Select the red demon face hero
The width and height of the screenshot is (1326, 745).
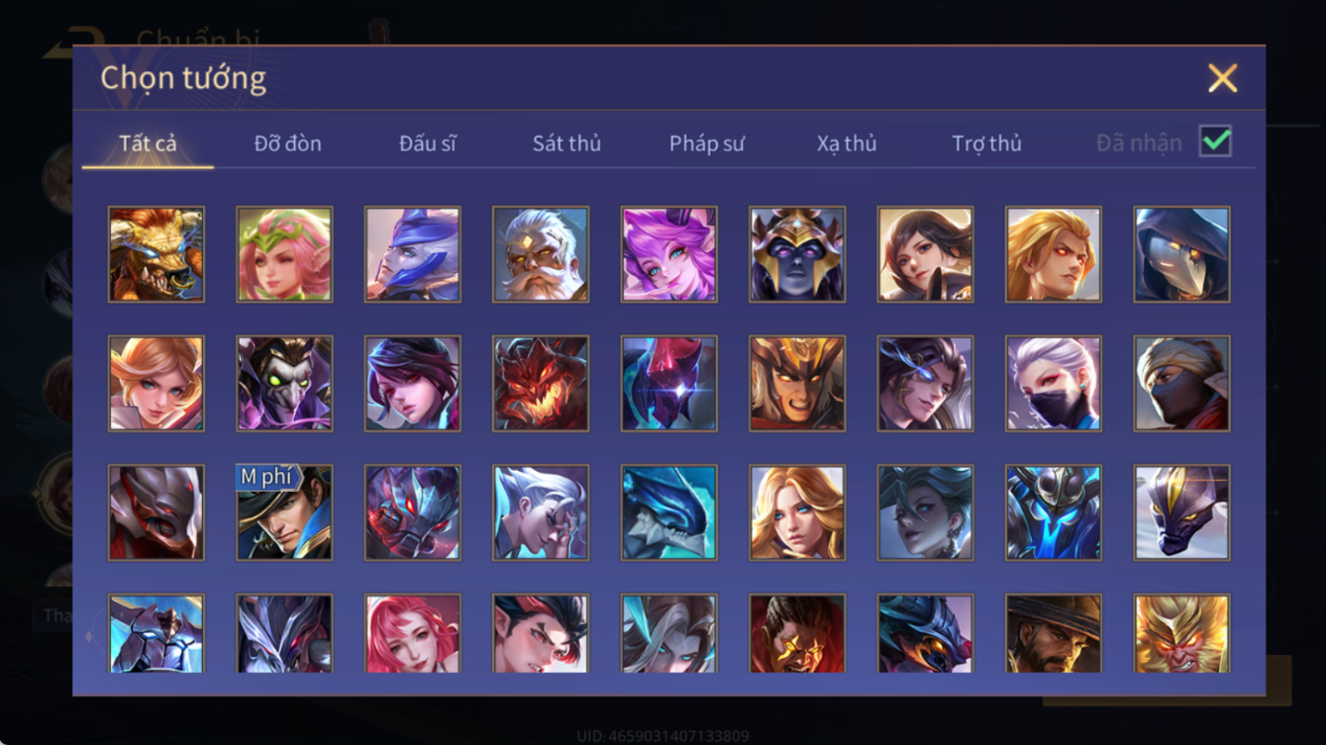[541, 384]
